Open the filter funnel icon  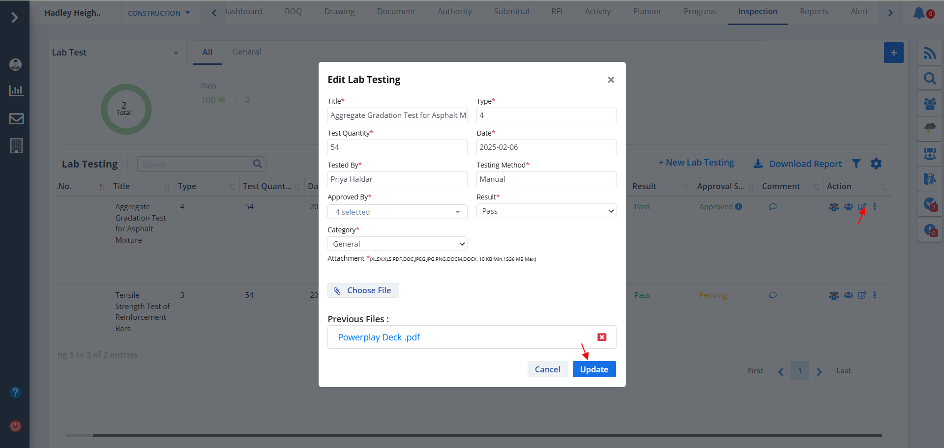(x=856, y=164)
